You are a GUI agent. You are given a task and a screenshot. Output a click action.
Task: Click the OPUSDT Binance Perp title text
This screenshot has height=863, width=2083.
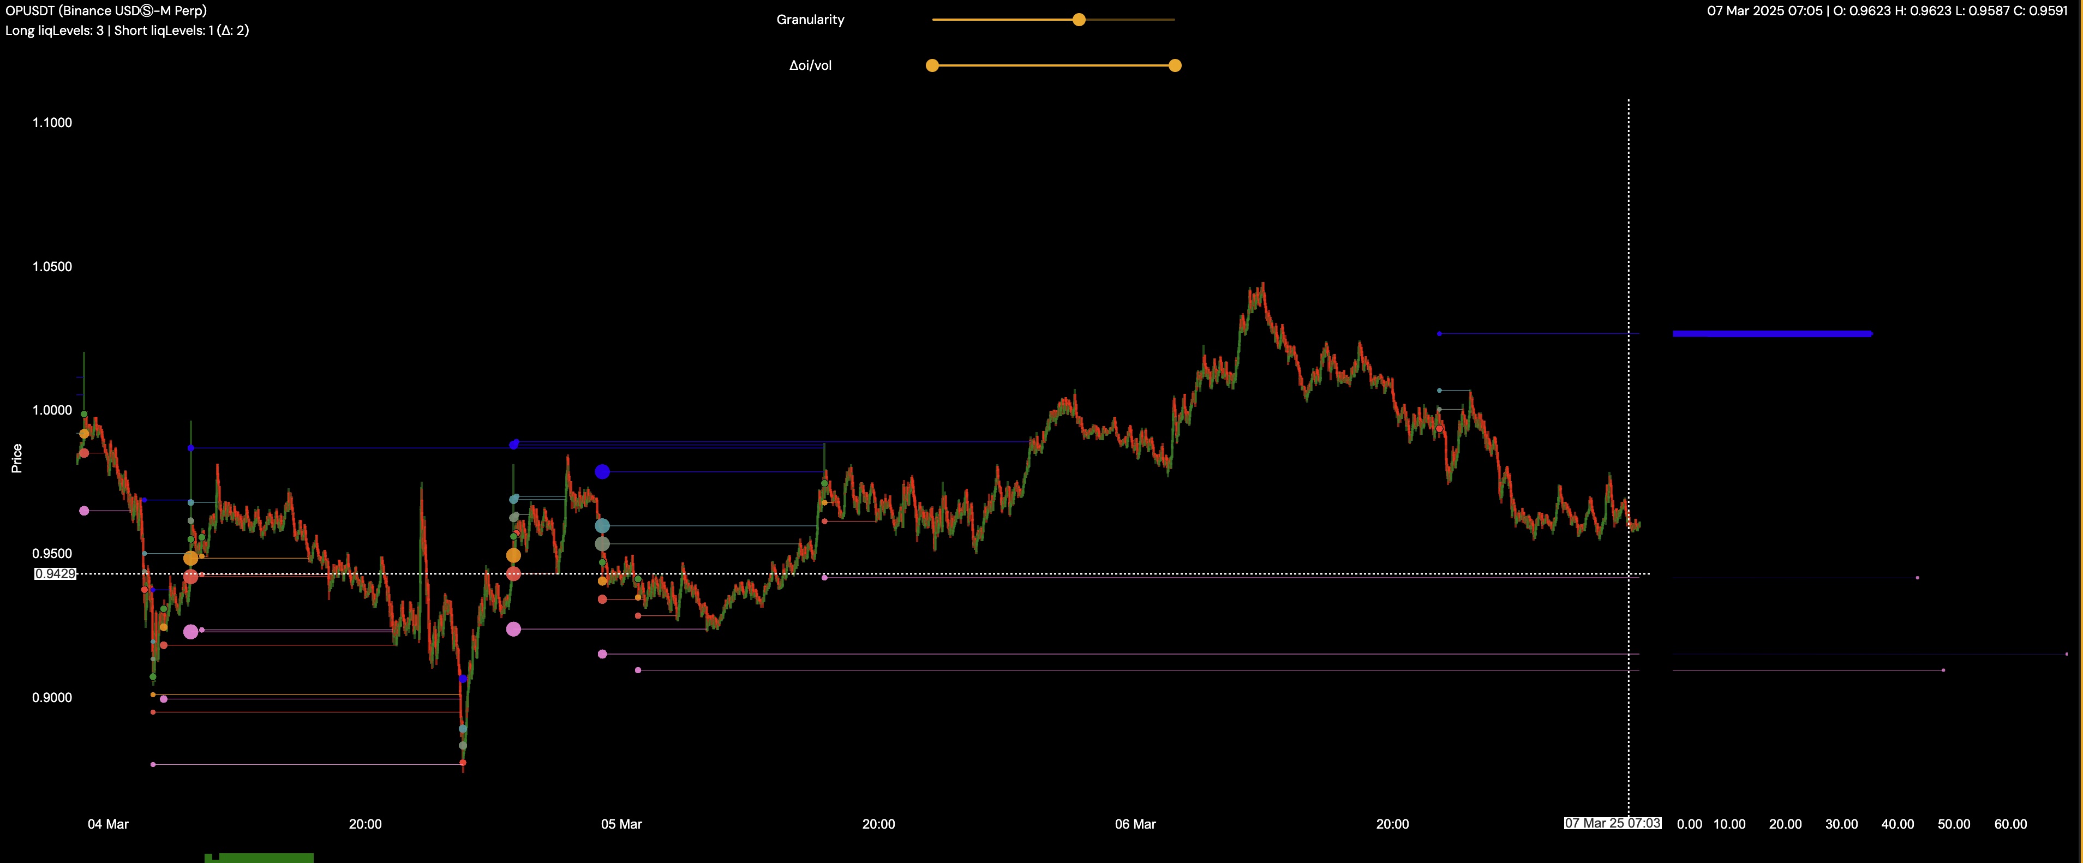[106, 10]
